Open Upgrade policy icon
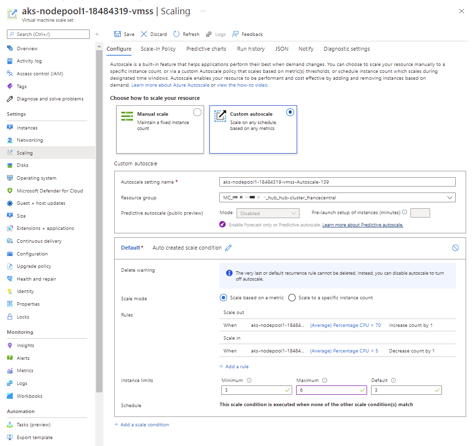472x446 pixels. pyautogui.click(x=10, y=266)
